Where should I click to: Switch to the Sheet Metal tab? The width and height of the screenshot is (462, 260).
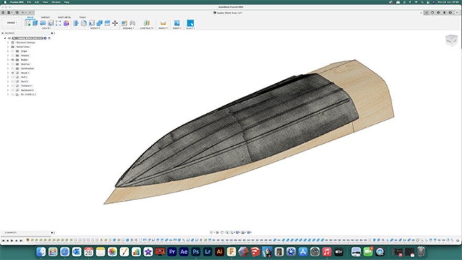pyautogui.click(x=64, y=17)
